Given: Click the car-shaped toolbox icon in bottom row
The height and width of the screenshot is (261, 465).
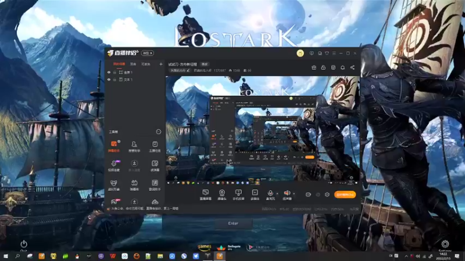Looking at the screenshot, I should (x=155, y=202).
